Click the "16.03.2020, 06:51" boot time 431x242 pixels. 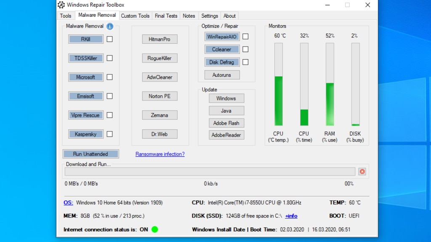coord(331,230)
